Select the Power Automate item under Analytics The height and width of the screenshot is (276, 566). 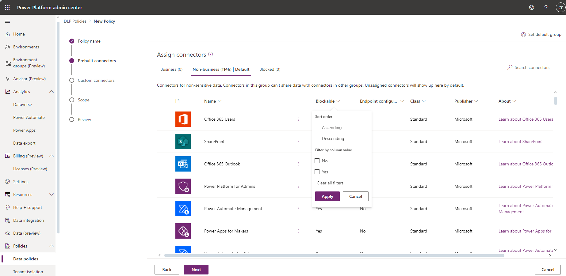pyautogui.click(x=29, y=117)
